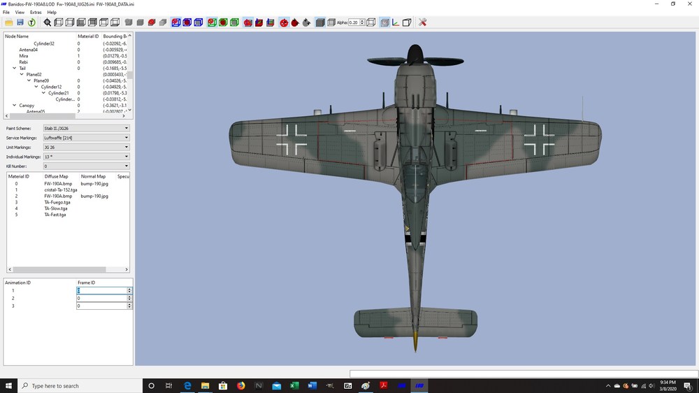The width and height of the screenshot is (699, 393).
Task: Click the gray bomb icon
Action: (x=306, y=22)
